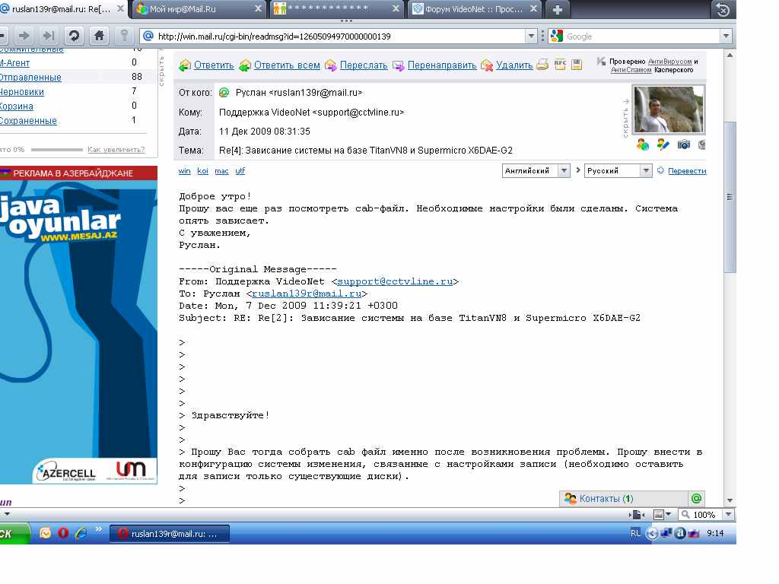Open Mail.ru Agent from quick launch
779x584 pixels.
point(45,533)
